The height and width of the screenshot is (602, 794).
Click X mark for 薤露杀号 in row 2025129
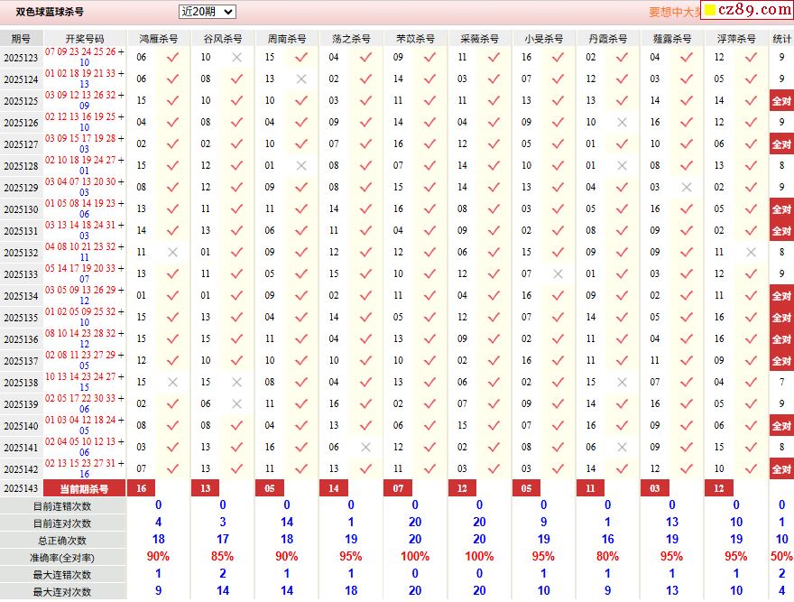(687, 188)
